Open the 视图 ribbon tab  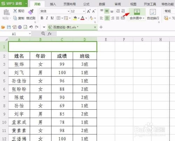133,4
